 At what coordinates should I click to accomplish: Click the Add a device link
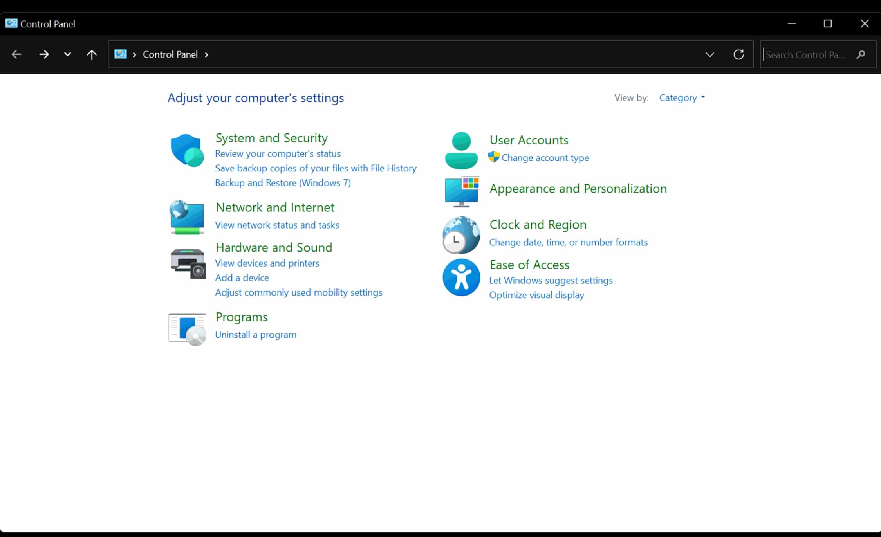pos(242,278)
